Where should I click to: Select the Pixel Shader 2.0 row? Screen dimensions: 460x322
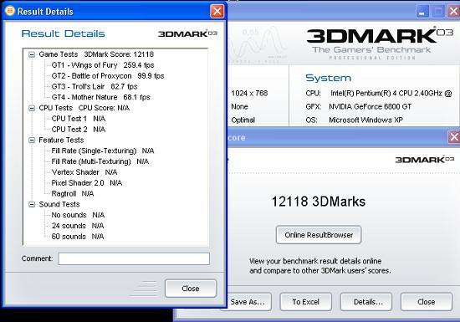[86, 183]
